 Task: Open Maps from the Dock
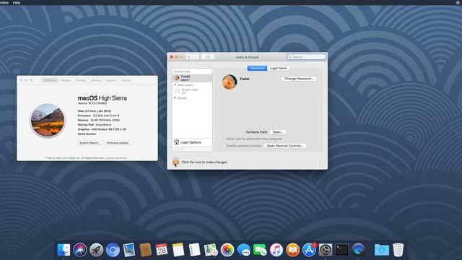211,250
